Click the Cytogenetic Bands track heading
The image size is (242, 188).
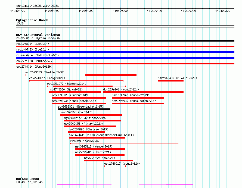[32, 20]
